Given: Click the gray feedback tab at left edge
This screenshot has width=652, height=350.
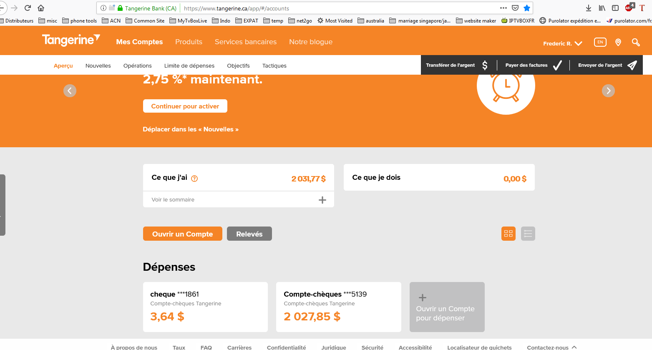Looking at the screenshot, I should 3,205.
